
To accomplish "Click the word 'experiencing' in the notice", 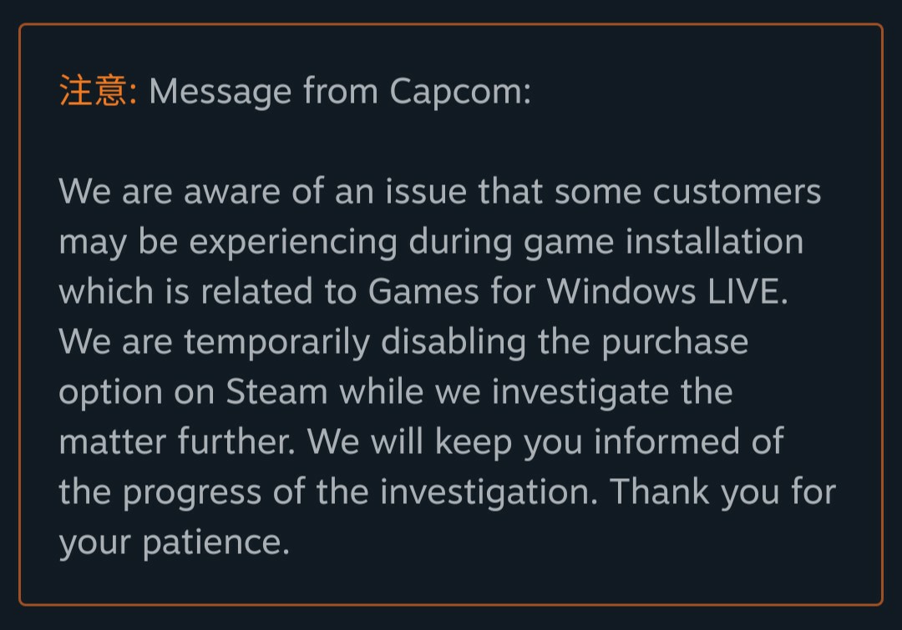I will pos(293,242).
